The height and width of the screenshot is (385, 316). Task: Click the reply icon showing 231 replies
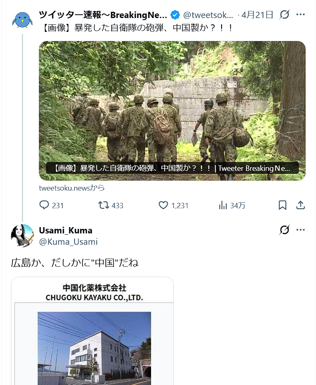coord(44,205)
